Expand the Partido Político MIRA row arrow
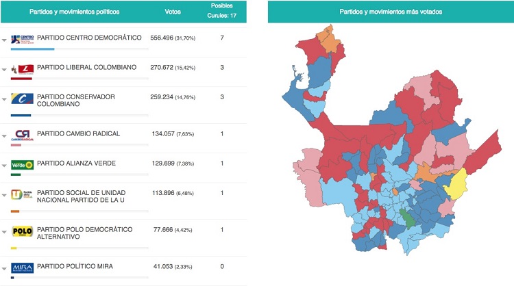The image size is (514, 286). point(5,269)
